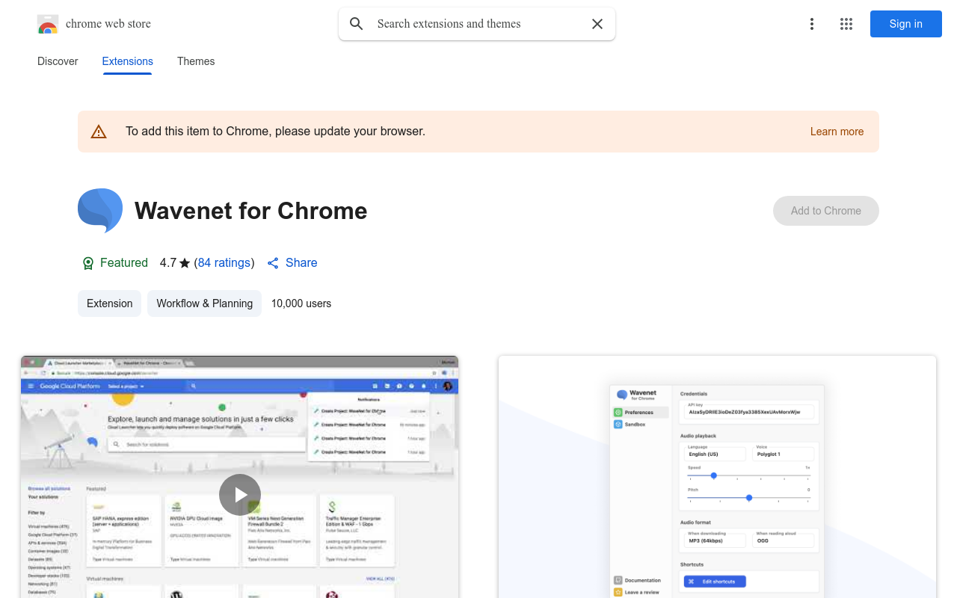
Task: Click the search magnifier icon
Action: [357, 24]
